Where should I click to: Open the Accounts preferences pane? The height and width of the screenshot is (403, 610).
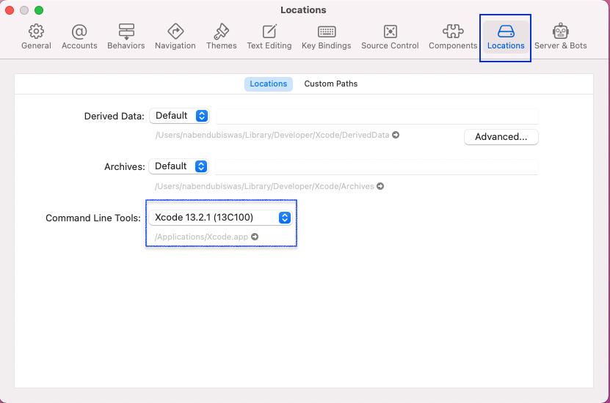[x=79, y=37]
